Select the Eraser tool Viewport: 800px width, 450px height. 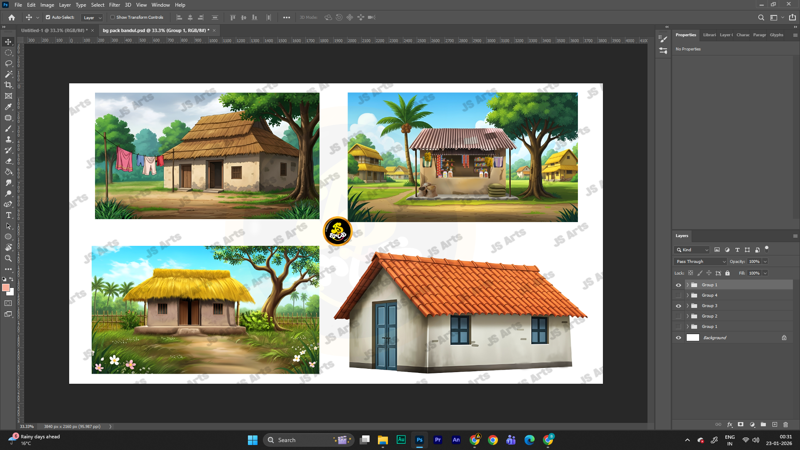8,161
